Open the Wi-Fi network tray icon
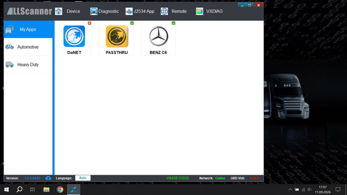347x195 pixels. click(x=303, y=189)
